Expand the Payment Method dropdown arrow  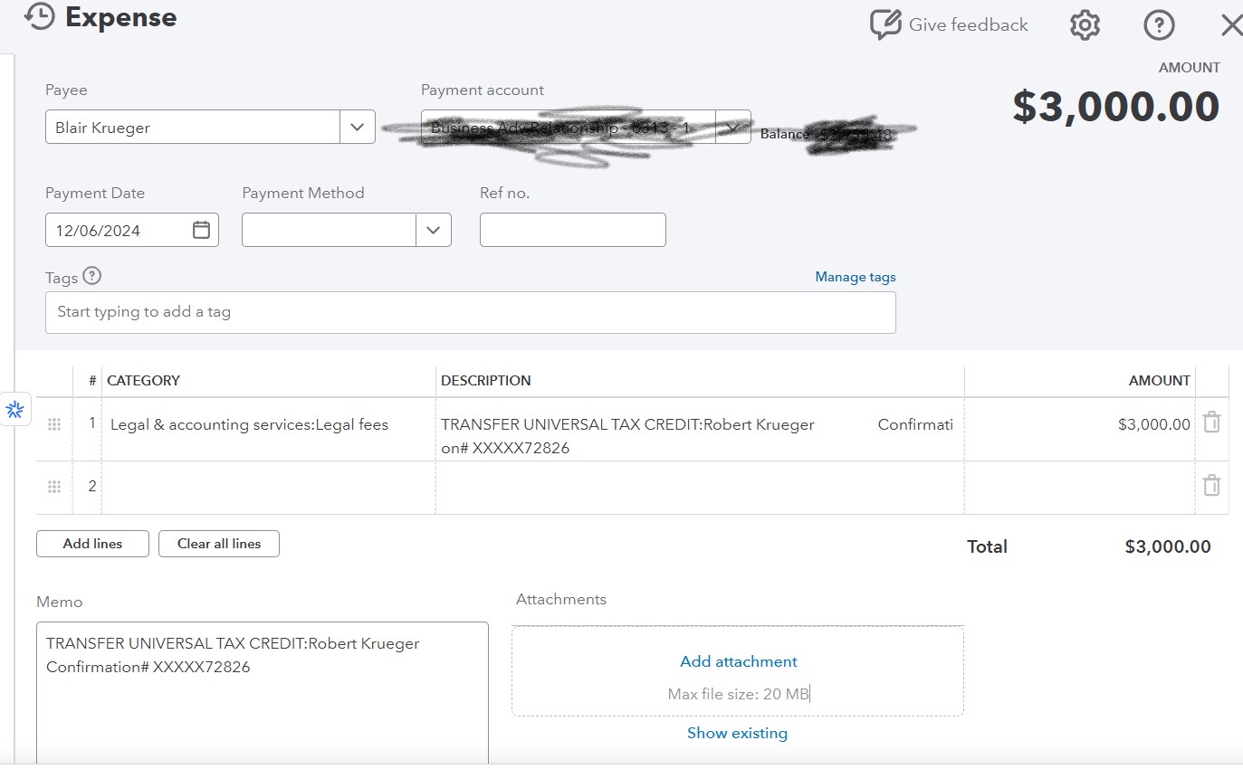[x=433, y=230]
